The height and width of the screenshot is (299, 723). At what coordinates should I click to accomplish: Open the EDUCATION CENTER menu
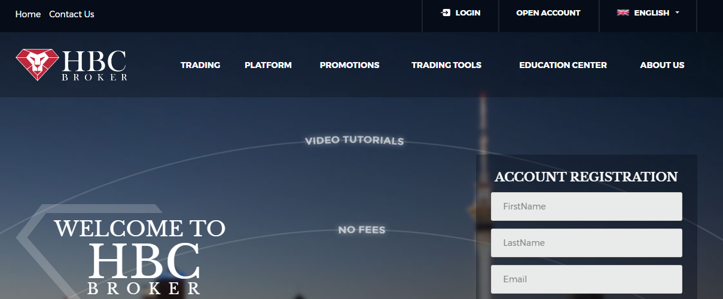point(563,65)
